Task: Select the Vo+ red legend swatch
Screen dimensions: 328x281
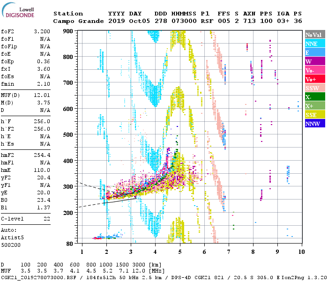Action: click(x=315, y=79)
